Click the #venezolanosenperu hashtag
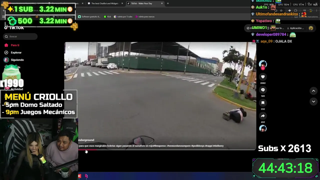The width and height of the screenshot is (320, 180). pos(178,146)
